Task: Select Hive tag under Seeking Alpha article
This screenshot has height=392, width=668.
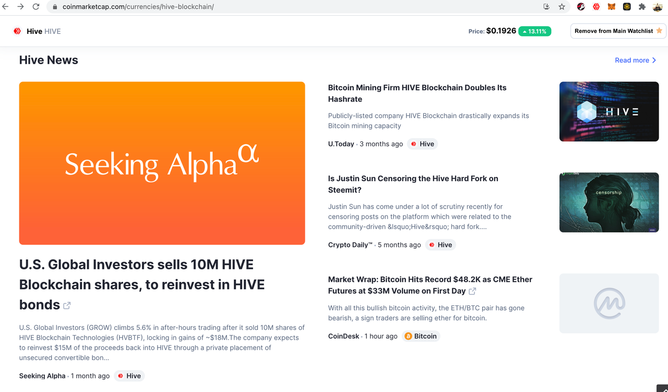Action: pyautogui.click(x=129, y=376)
